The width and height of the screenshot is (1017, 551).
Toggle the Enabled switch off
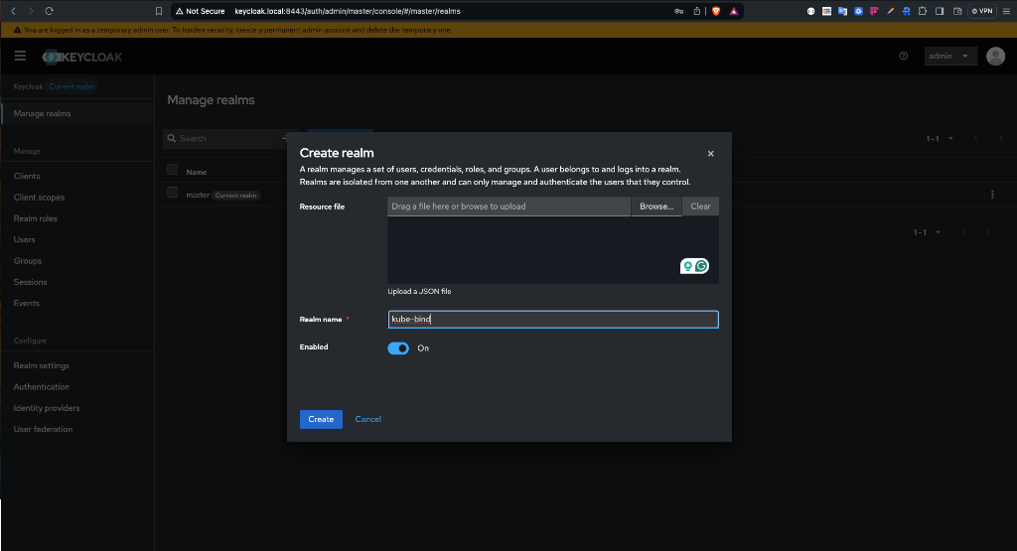click(x=398, y=348)
